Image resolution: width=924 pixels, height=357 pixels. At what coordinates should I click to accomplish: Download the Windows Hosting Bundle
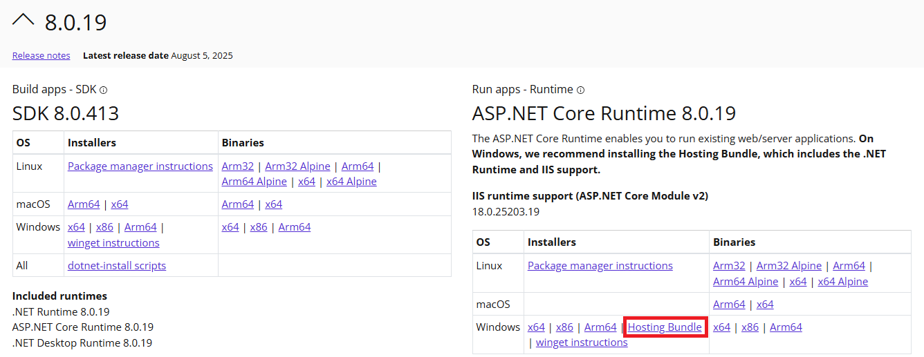coord(665,327)
